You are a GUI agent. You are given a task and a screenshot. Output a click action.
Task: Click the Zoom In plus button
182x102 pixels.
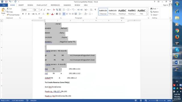(x=165, y=101)
